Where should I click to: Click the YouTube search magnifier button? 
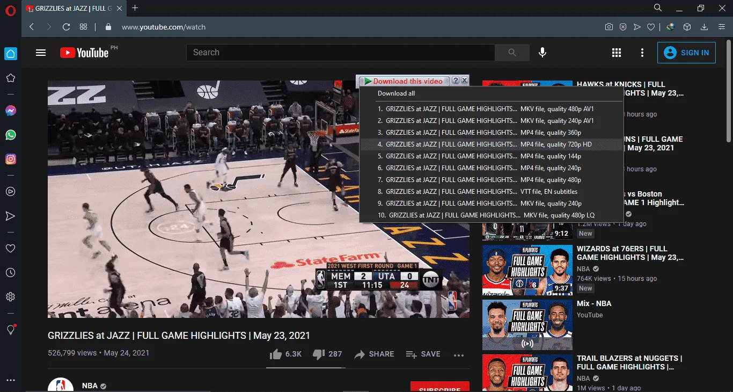pyautogui.click(x=512, y=53)
